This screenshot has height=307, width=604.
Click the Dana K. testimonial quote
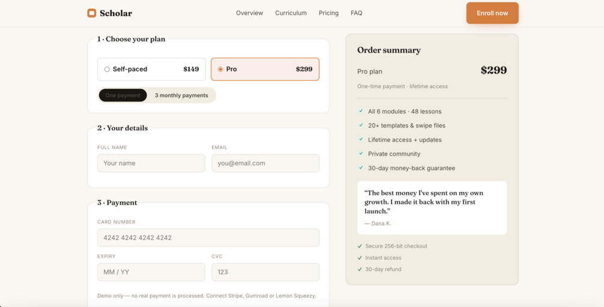tap(424, 202)
